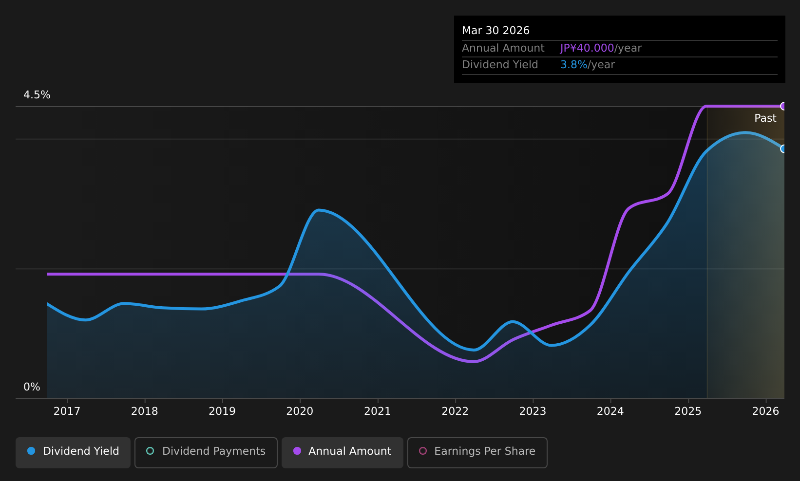Click the 0% y-axis label
This screenshot has width=800, height=481.
(32, 387)
